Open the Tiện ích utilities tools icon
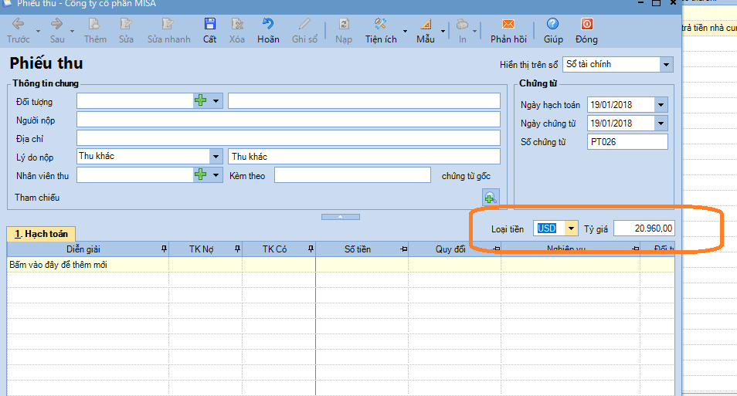The height and width of the screenshot is (396, 737). (x=380, y=24)
